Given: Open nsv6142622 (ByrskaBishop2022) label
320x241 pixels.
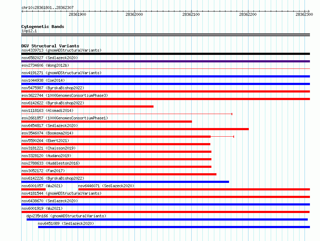Looking at the screenshot, I should pyautogui.click(x=53, y=103).
